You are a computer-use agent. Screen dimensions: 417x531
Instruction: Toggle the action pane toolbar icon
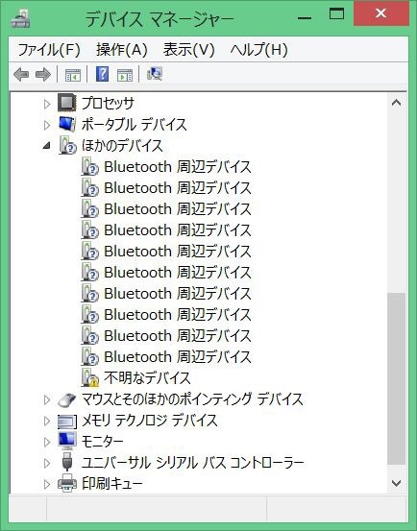point(125,75)
